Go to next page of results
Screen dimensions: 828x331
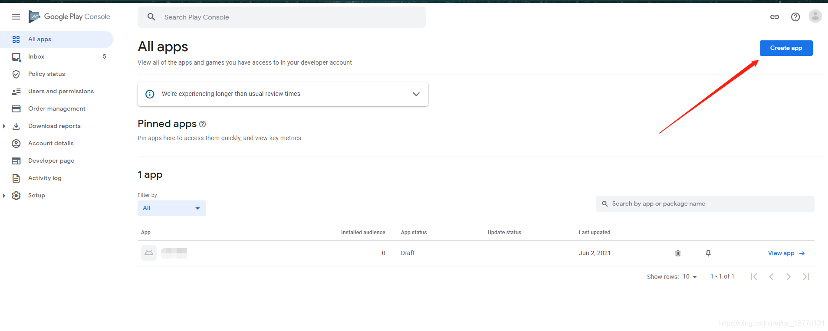789,277
